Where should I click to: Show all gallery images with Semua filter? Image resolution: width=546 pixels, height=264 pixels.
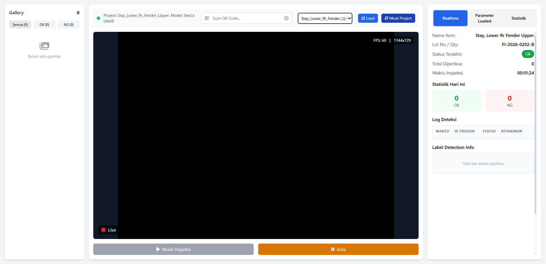click(x=20, y=24)
